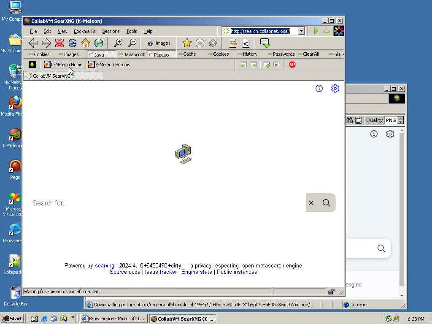432x324 pixels.
Task: Open the Sessions menu
Action: pos(111,31)
